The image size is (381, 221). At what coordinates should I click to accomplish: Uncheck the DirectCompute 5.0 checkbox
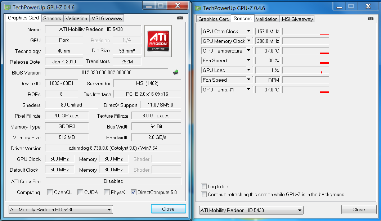coord(134,192)
